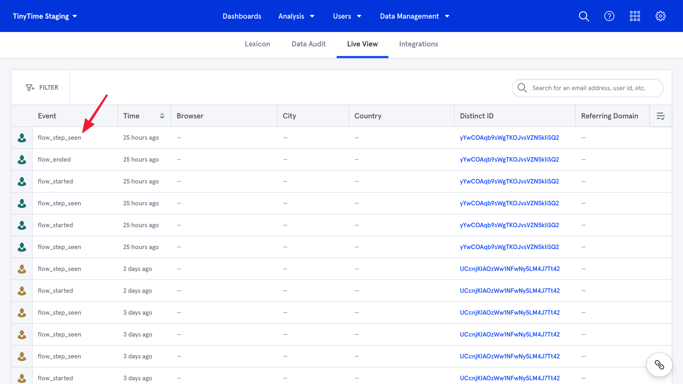This screenshot has width=683, height=384.
Task: Click the first flow_step_seen event name
Action: 59,138
